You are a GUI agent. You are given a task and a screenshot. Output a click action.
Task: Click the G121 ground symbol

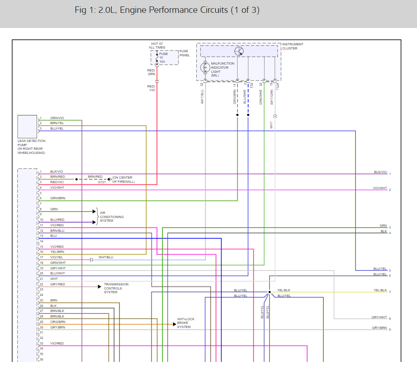point(109,179)
